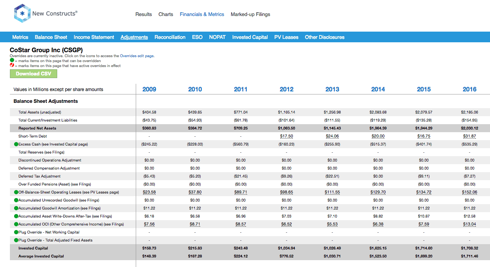490x267 pixels.
Task: Click the 2012 column header
Action: (x=286, y=90)
